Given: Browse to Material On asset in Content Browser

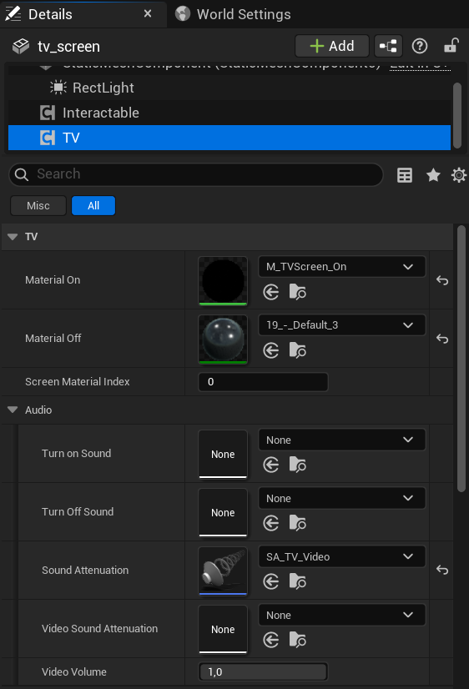Looking at the screenshot, I should click(298, 292).
